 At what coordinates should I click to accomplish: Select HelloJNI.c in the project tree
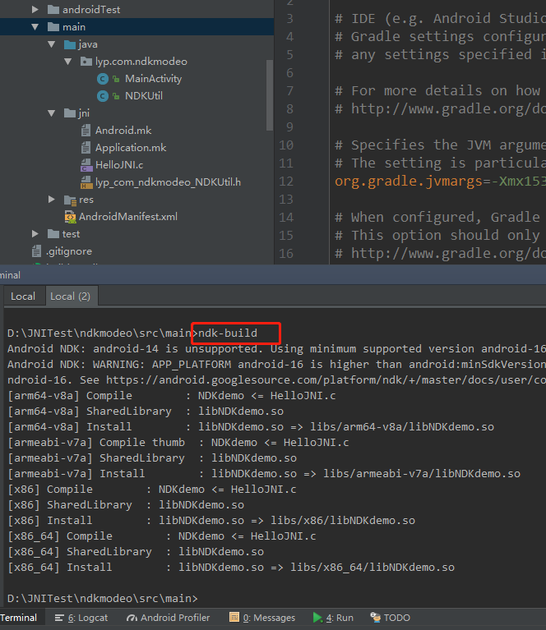click(119, 165)
